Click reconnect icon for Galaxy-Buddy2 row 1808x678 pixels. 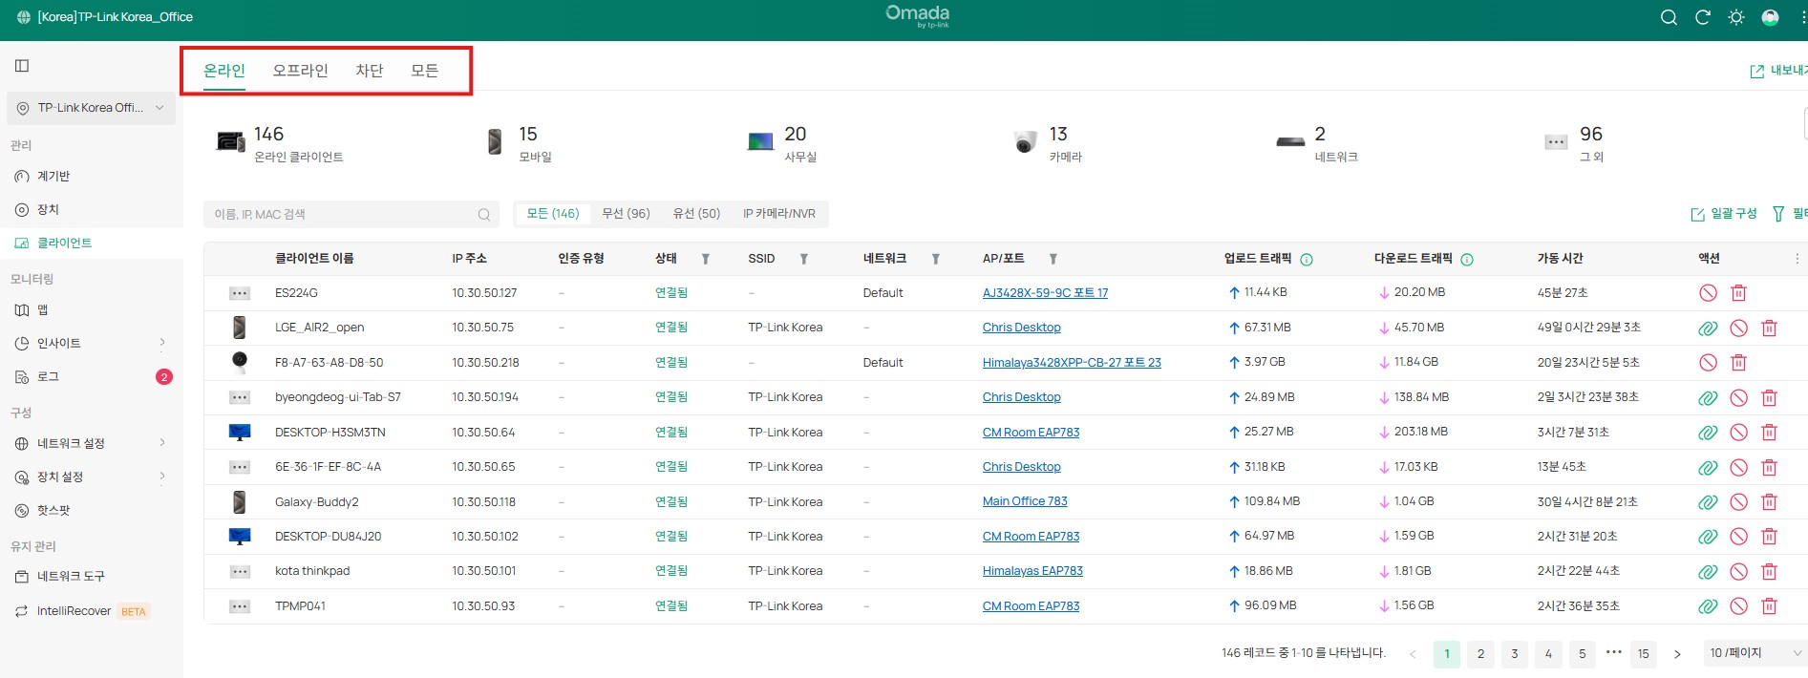(x=1708, y=502)
